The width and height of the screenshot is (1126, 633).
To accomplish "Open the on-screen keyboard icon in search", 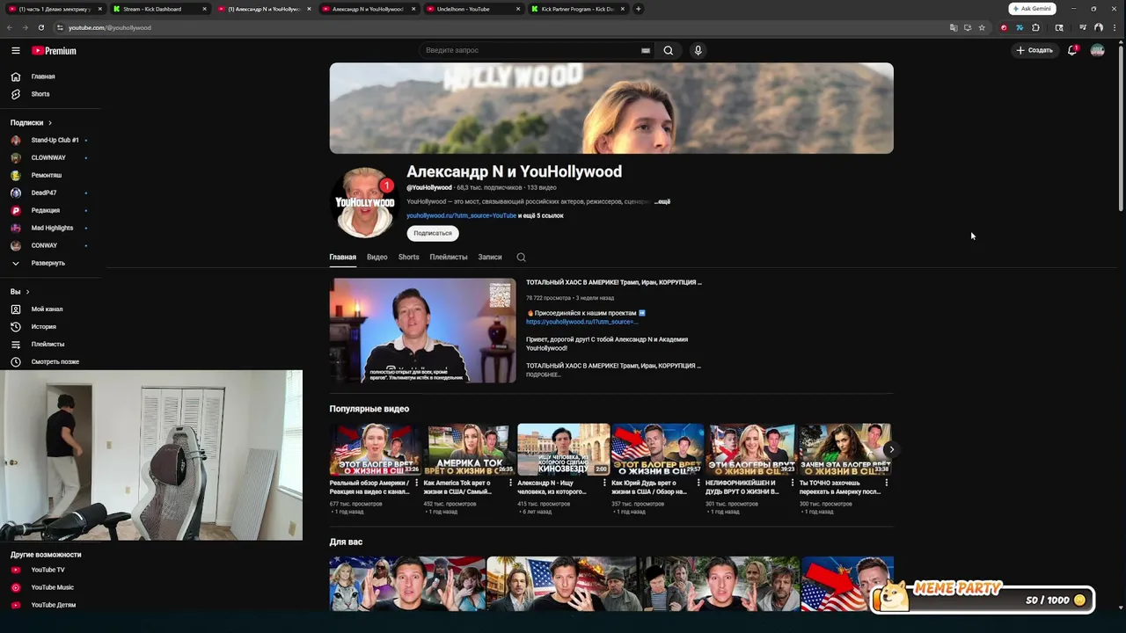I will point(646,51).
